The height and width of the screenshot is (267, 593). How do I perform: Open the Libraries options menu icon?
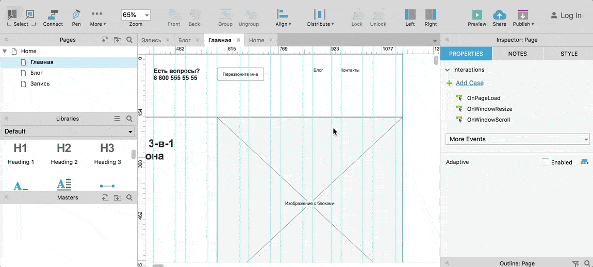coord(117,119)
